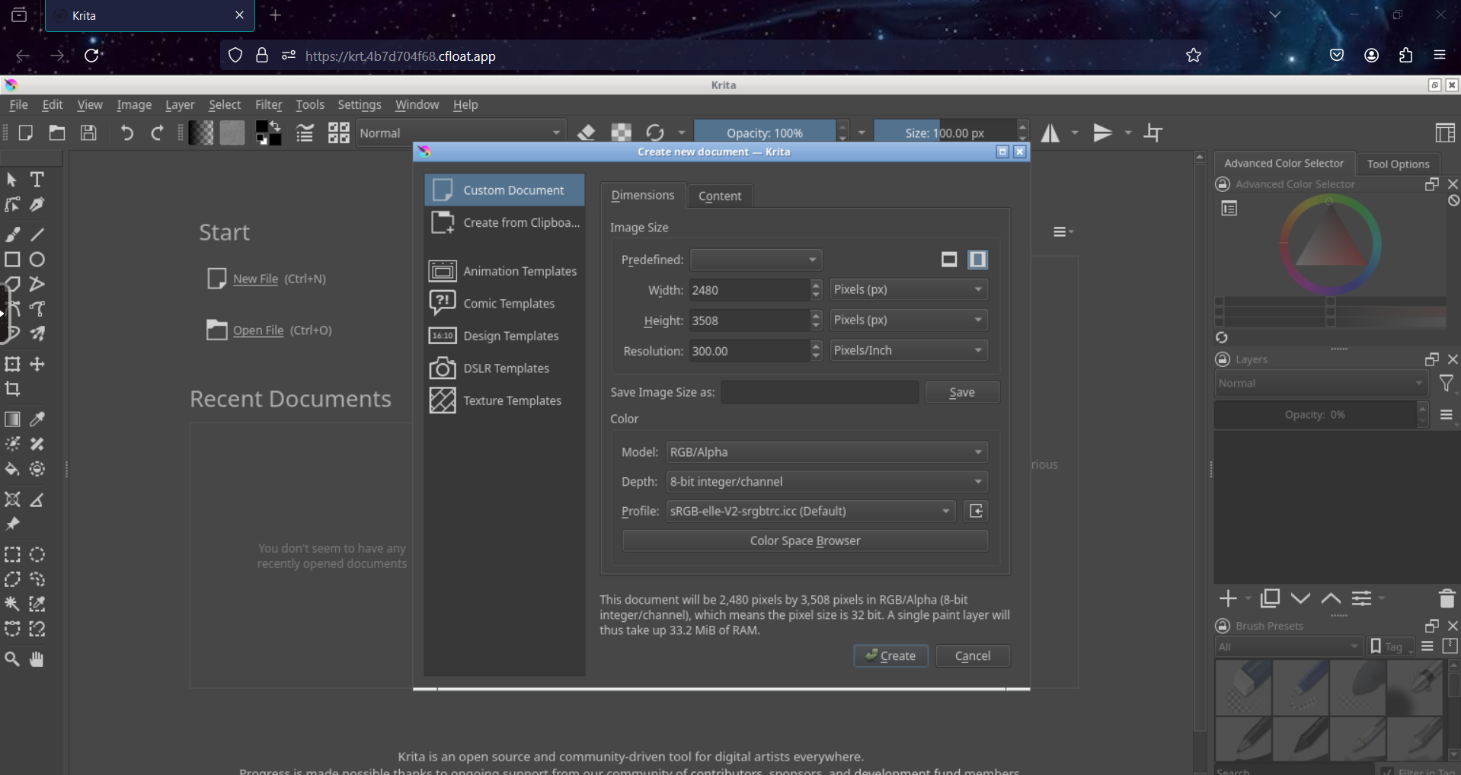Lock the Layers docker
Screen dimensions: 1461x775
point(1223,359)
